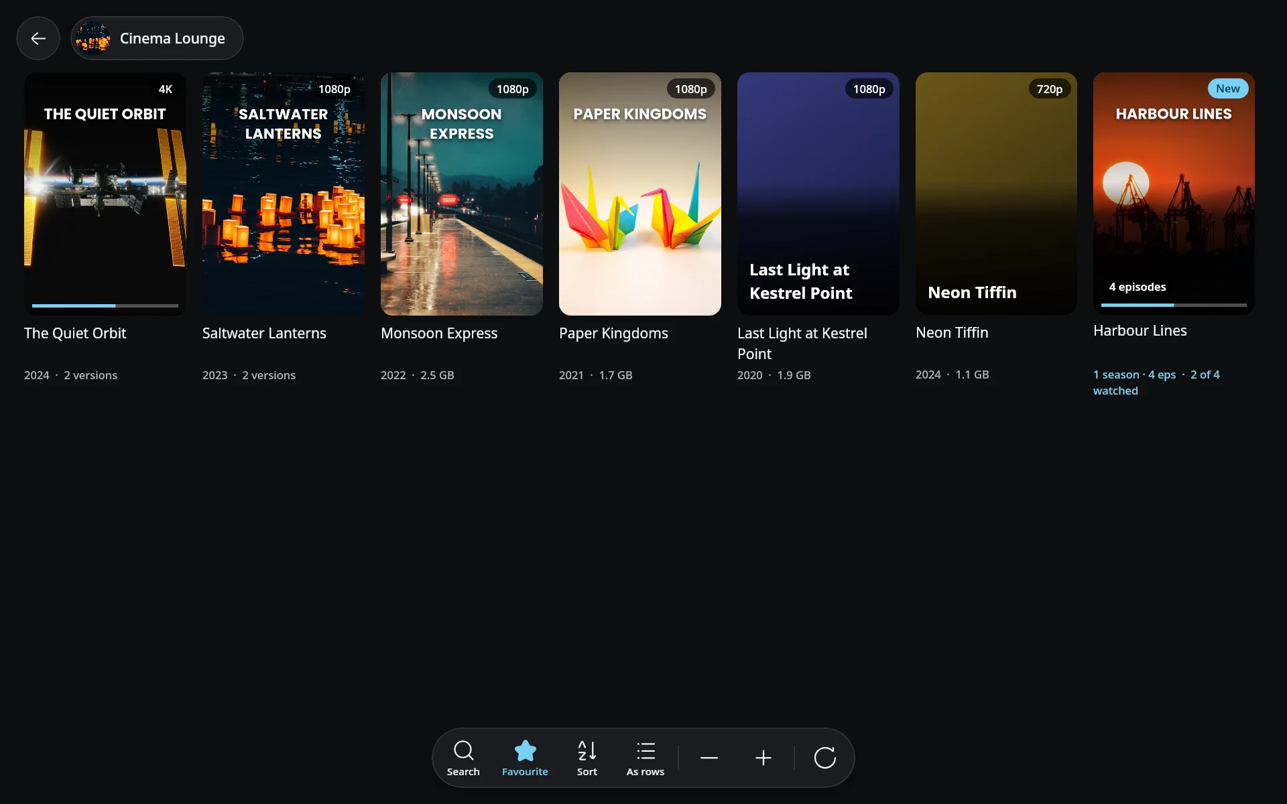Viewport: 1287px width, 804px height.
Task: Click the 'Neon Tiffin' caption below poster
Action: click(x=952, y=332)
